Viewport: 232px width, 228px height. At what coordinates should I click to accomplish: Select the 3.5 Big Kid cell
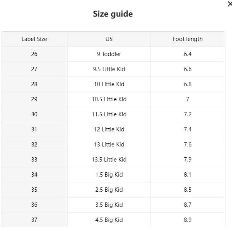coord(109,205)
